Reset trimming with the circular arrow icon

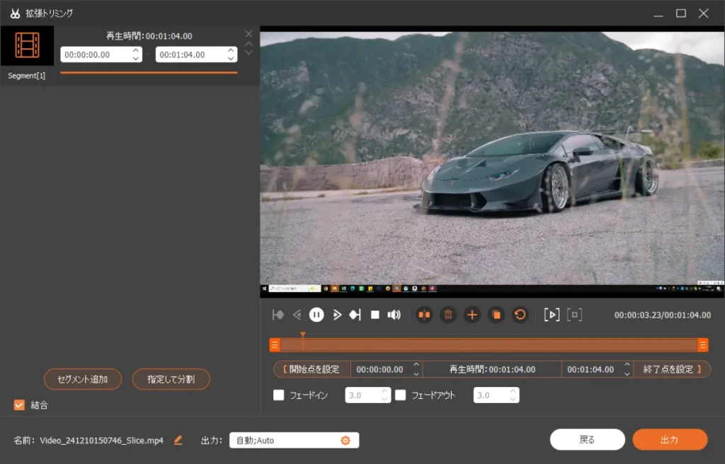[x=520, y=315]
